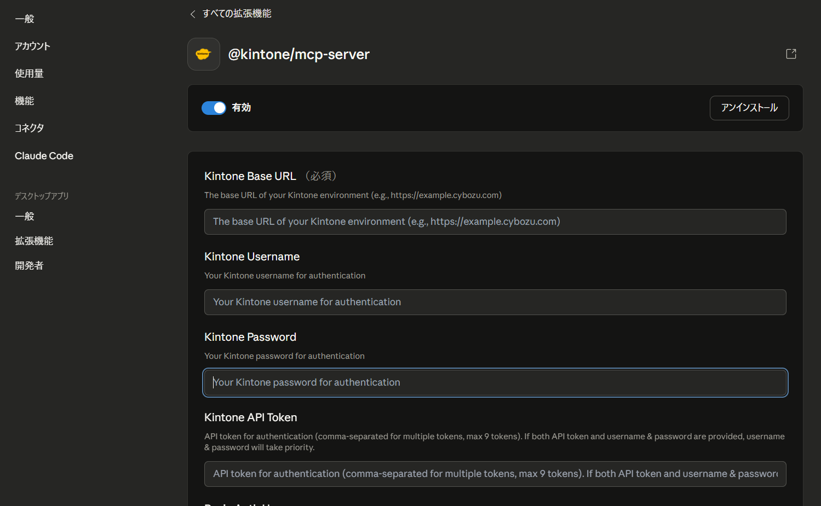Select the 拡張機能 sidebar item
Image resolution: width=821 pixels, height=506 pixels.
[34, 241]
